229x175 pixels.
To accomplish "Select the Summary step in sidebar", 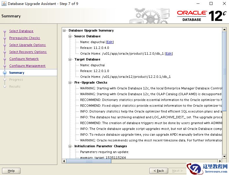I will pyautogui.click(x=17, y=73).
